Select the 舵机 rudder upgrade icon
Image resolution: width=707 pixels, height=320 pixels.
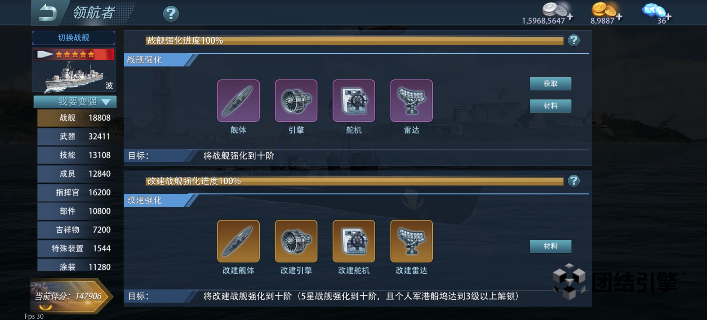(x=354, y=101)
